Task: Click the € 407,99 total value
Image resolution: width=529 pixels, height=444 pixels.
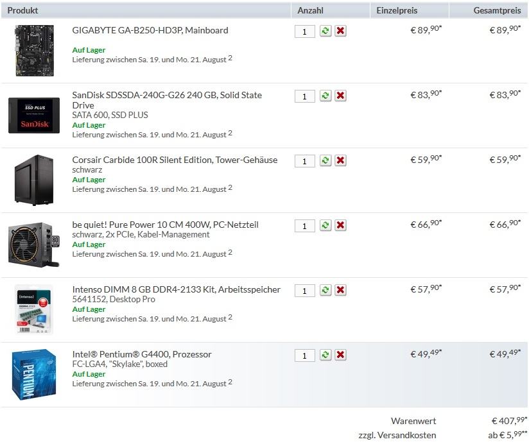Action: point(508,420)
